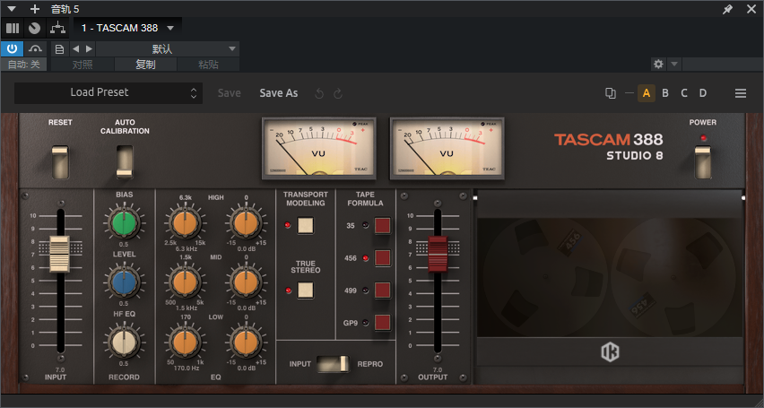Select preset slot D
This screenshot has width=764, height=408.
coord(703,93)
